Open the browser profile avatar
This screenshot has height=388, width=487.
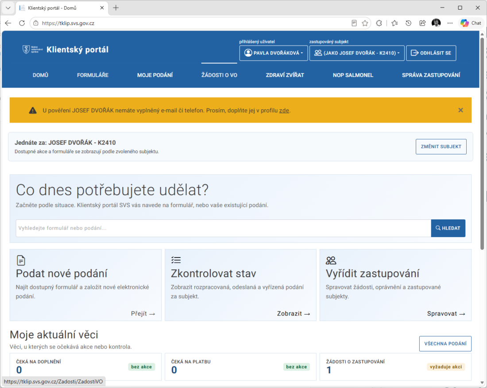tap(436, 23)
